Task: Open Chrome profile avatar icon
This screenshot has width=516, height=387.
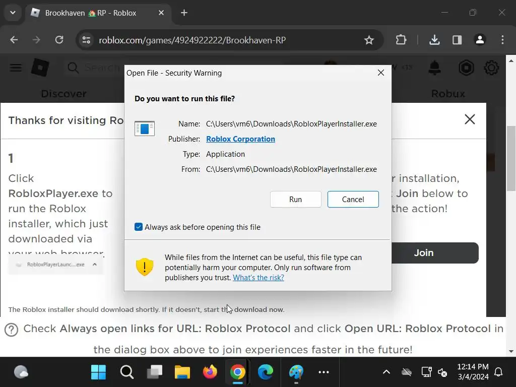Action: [480, 40]
